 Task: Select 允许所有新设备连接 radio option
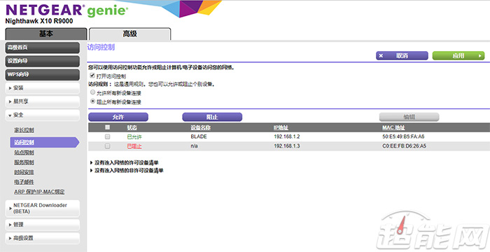click(x=92, y=92)
